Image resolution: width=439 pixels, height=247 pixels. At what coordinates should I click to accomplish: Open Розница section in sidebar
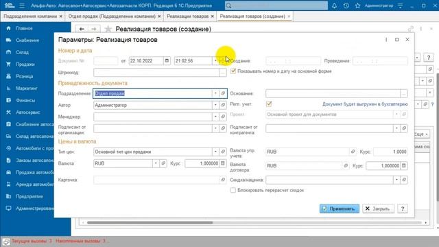pyautogui.click(x=25, y=76)
